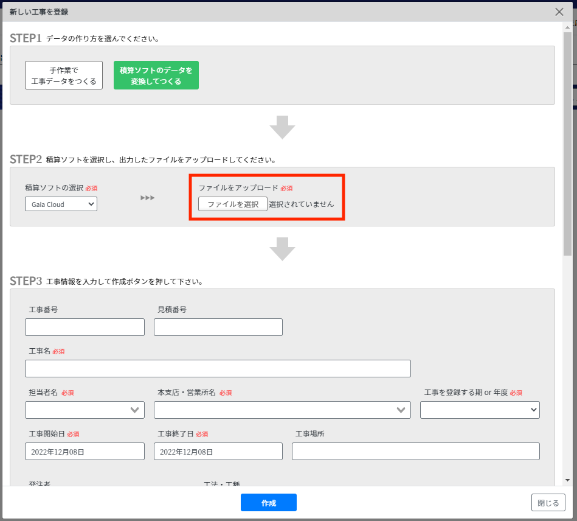Viewport: 577px width, 521px height.
Task: Click the 工事場所 input field
Action: pos(416,452)
